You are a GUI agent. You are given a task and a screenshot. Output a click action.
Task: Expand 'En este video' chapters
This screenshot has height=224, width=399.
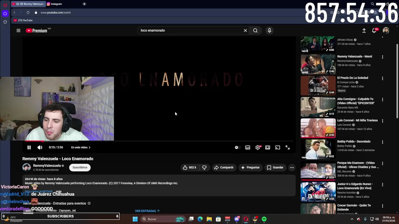pos(81,147)
